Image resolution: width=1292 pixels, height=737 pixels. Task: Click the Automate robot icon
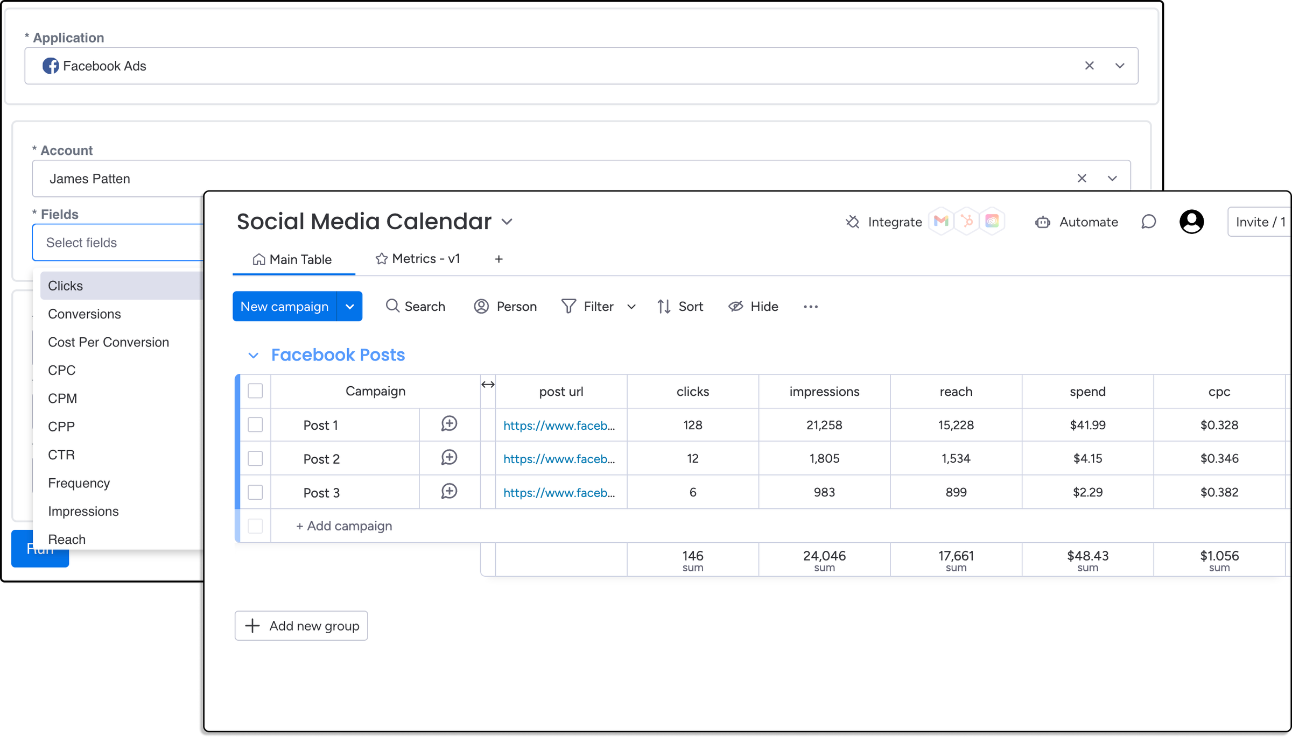point(1043,222)
